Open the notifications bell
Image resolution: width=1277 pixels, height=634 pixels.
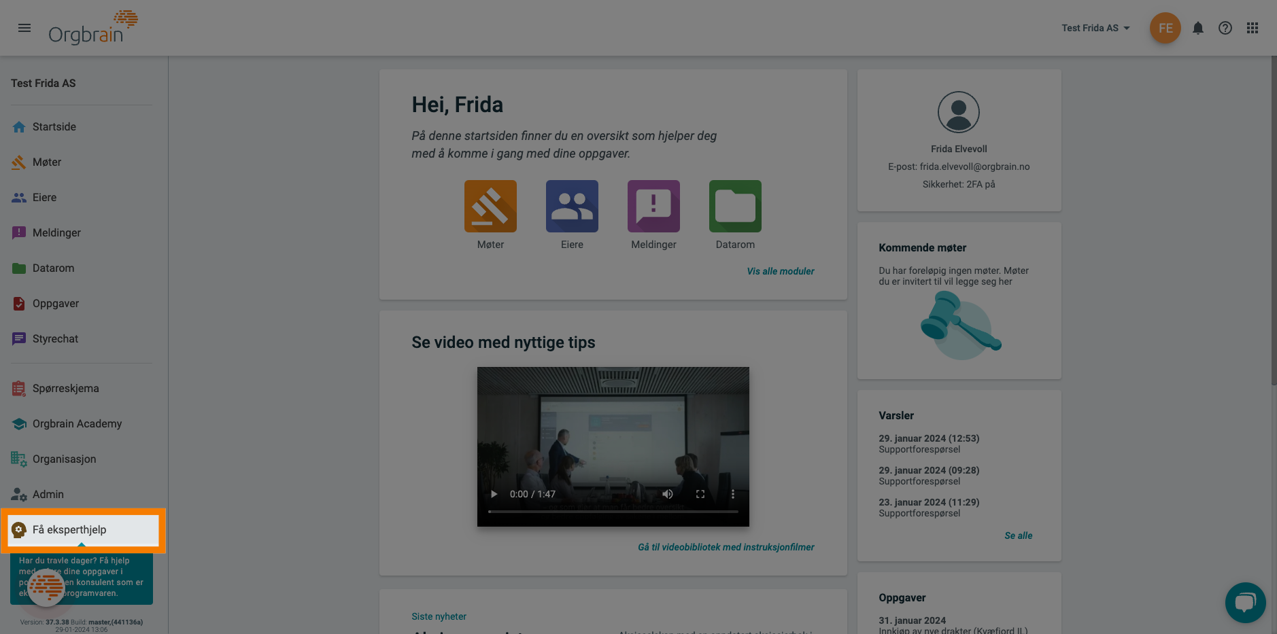[1197, 28]
